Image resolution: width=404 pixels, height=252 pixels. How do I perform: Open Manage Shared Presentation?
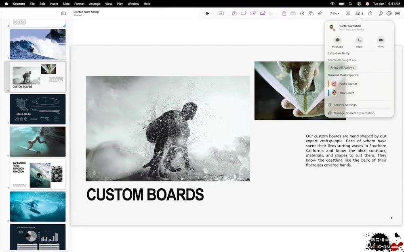pos(353,113)
